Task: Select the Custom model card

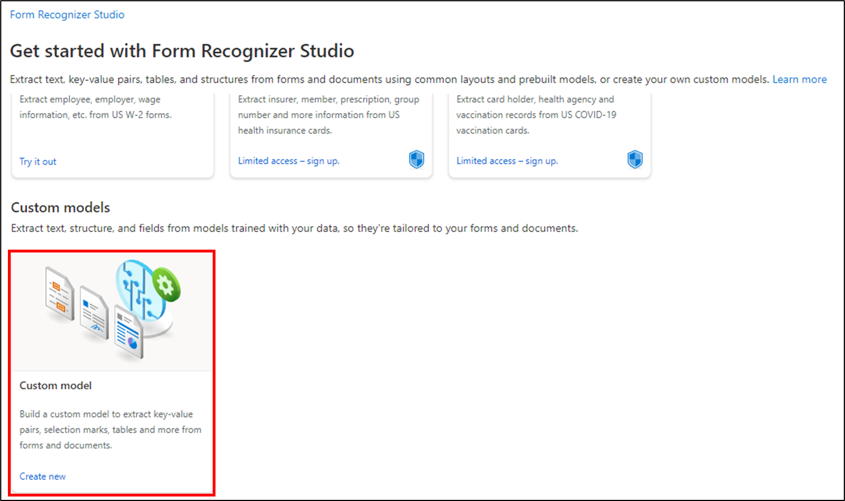Action: tap(112, 372)
